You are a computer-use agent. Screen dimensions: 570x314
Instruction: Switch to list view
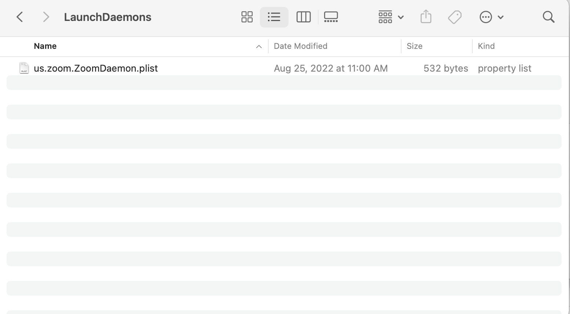[274, 17]
